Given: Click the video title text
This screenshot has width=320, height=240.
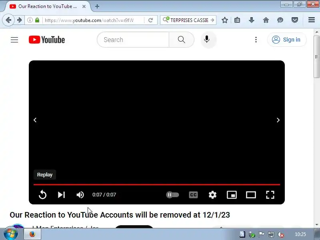Looking at the screenshot, I should coord(120,215).
